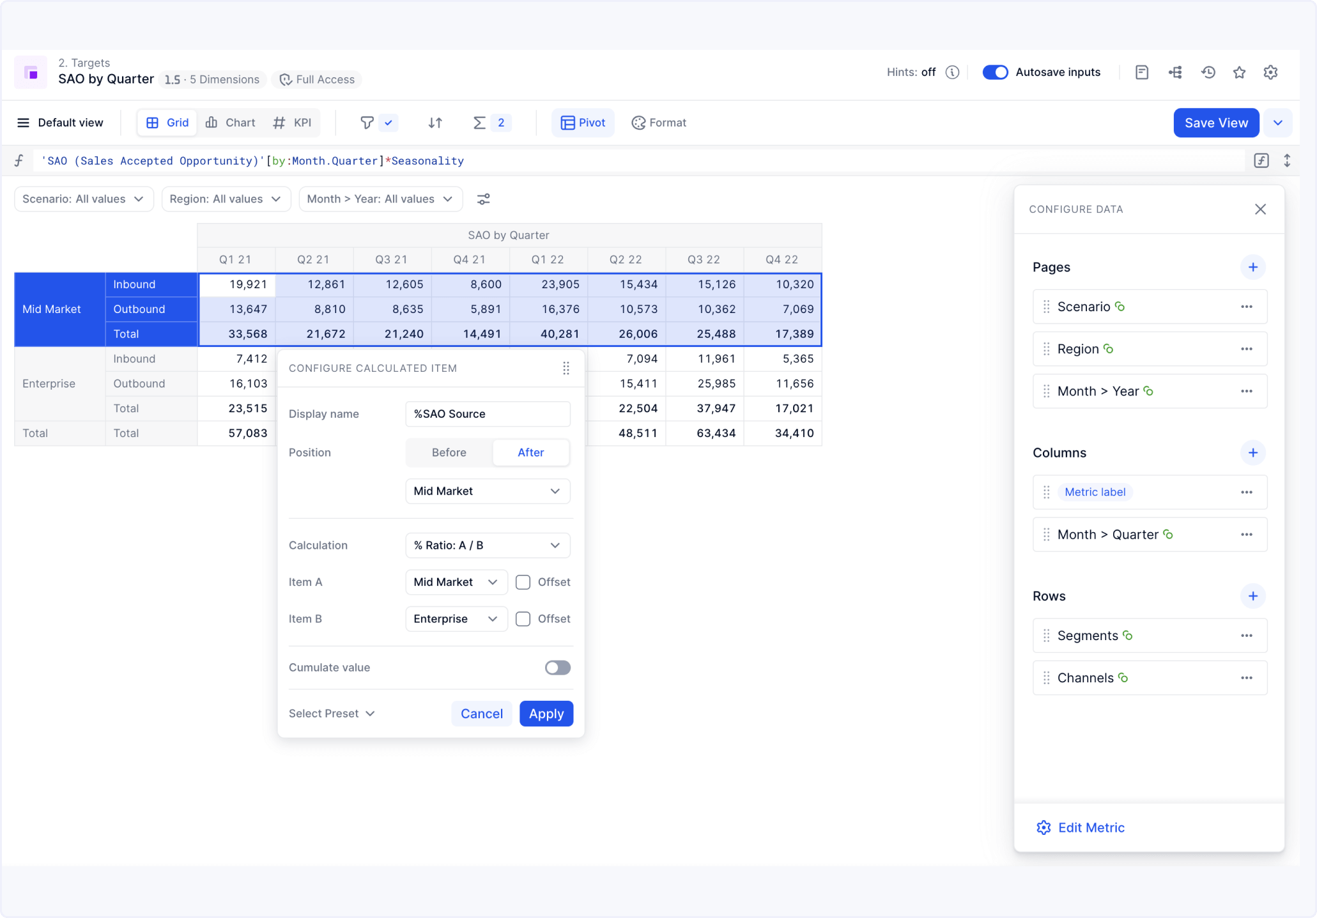
Task: Apply the calculated item configuration
Action: [x=546, y=714]
